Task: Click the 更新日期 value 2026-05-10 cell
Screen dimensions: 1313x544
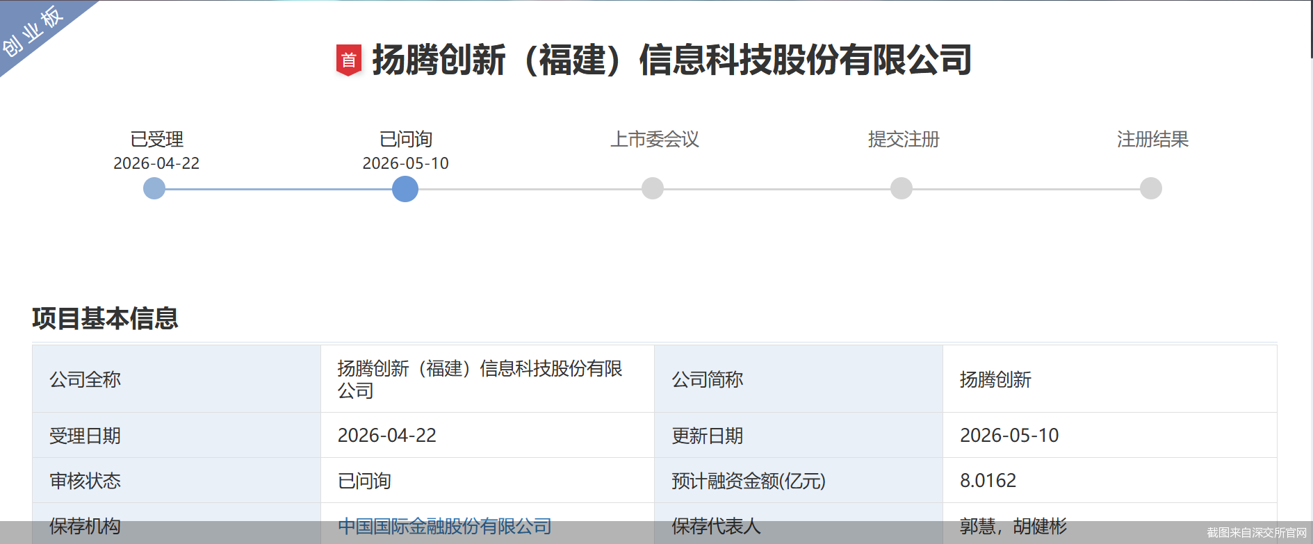Action: click(1110, 435)
